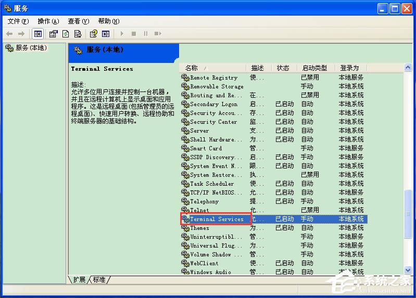Open Properties via the toolbar icon
416x298 pixels.
pyautogui.click(x=53, y=34)
